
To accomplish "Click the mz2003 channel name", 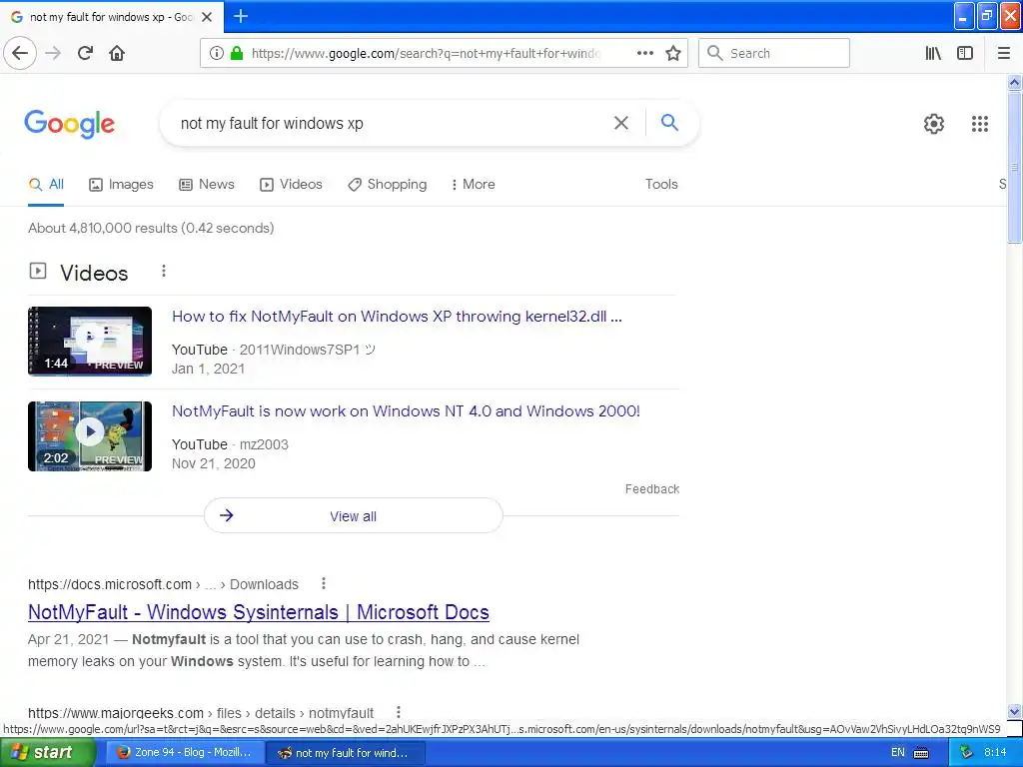I will tap(264, 444).
